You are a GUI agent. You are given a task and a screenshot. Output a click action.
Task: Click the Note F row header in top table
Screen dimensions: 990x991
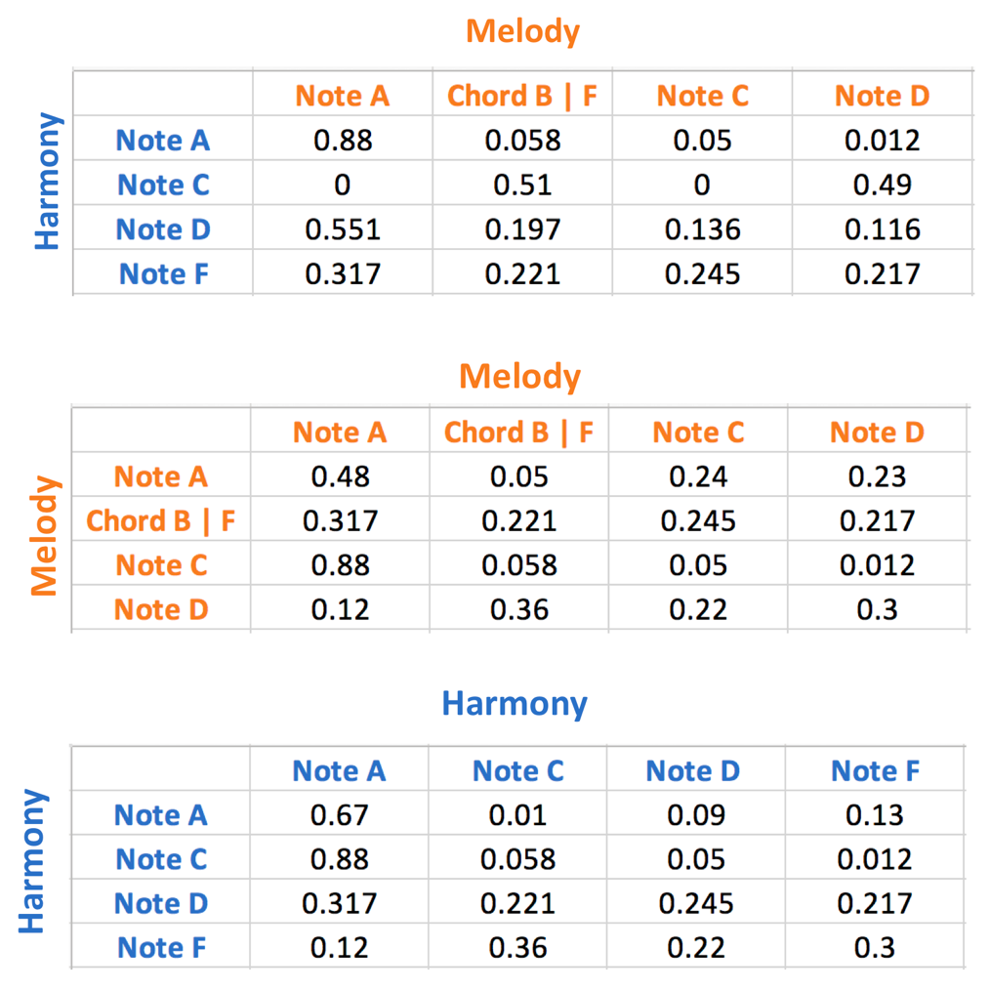(163, 274)
